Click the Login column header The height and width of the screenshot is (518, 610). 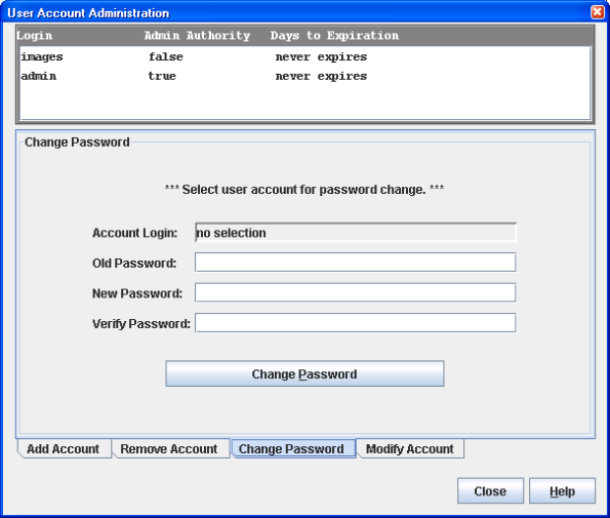[x=36, y=36]
